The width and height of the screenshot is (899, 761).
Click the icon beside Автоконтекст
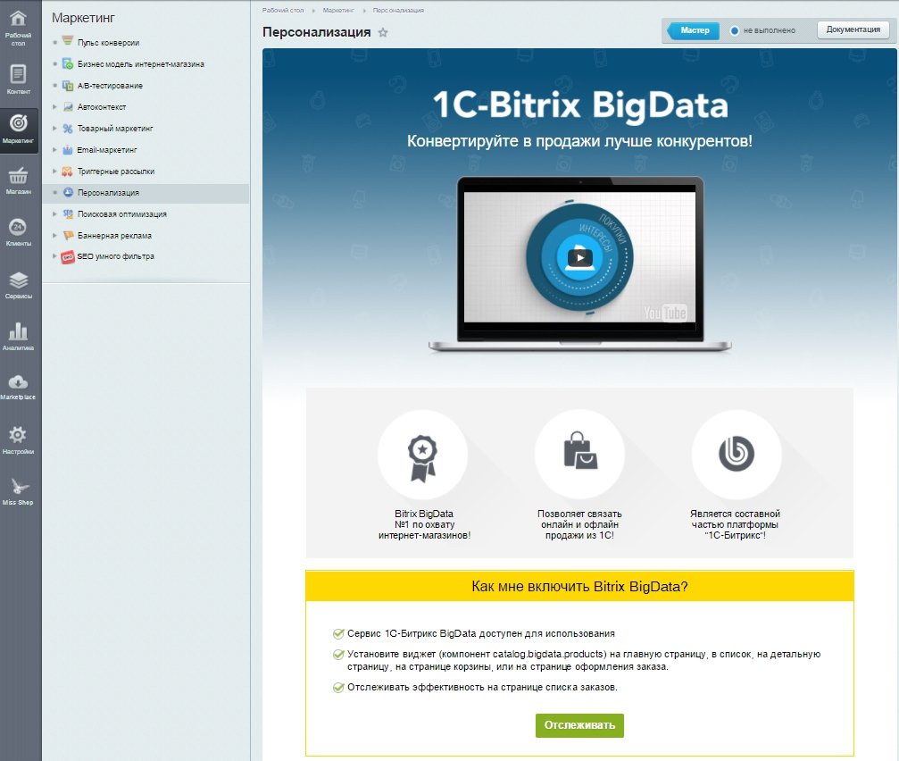pyautogui.click(x=68, y=106)
